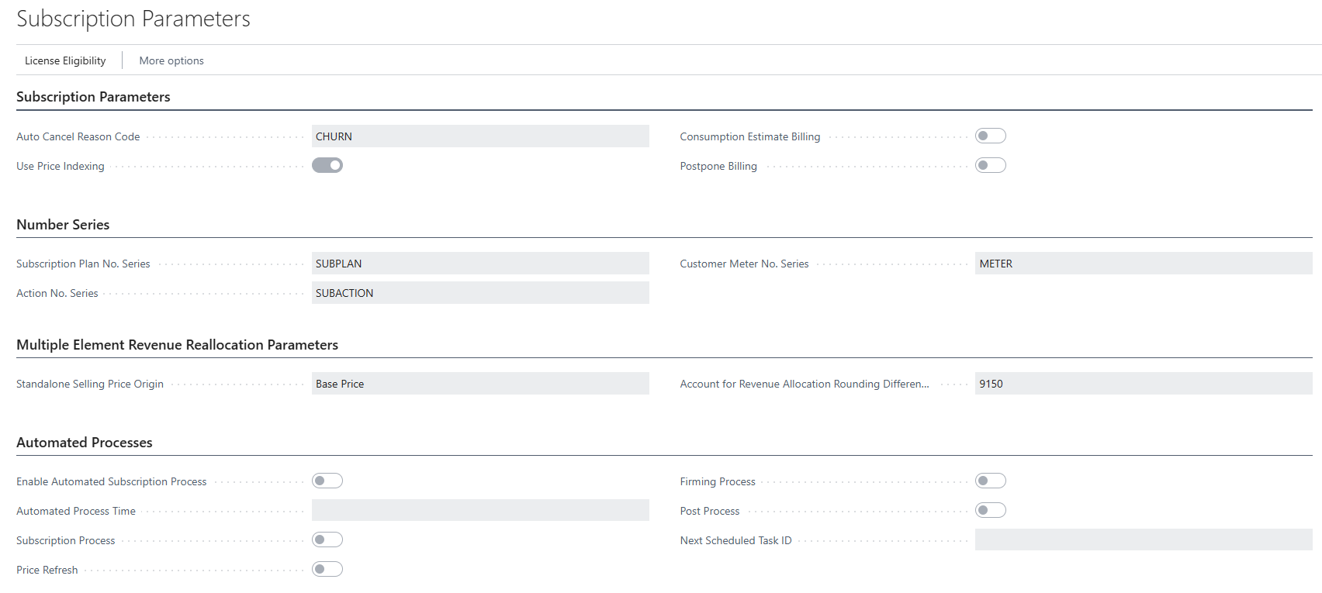Click the Automated Process Time field
The image size is (1322, 593).
[479, 511]
